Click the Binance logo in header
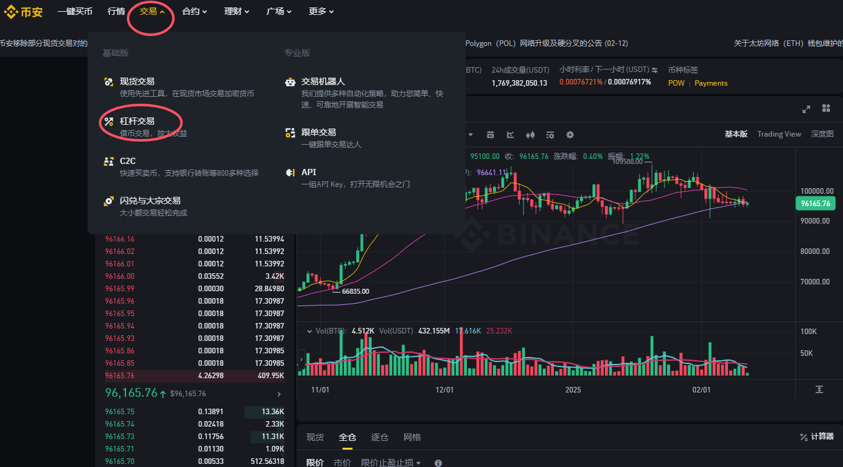This screenshot has width=843, height=467. [25, 11]
